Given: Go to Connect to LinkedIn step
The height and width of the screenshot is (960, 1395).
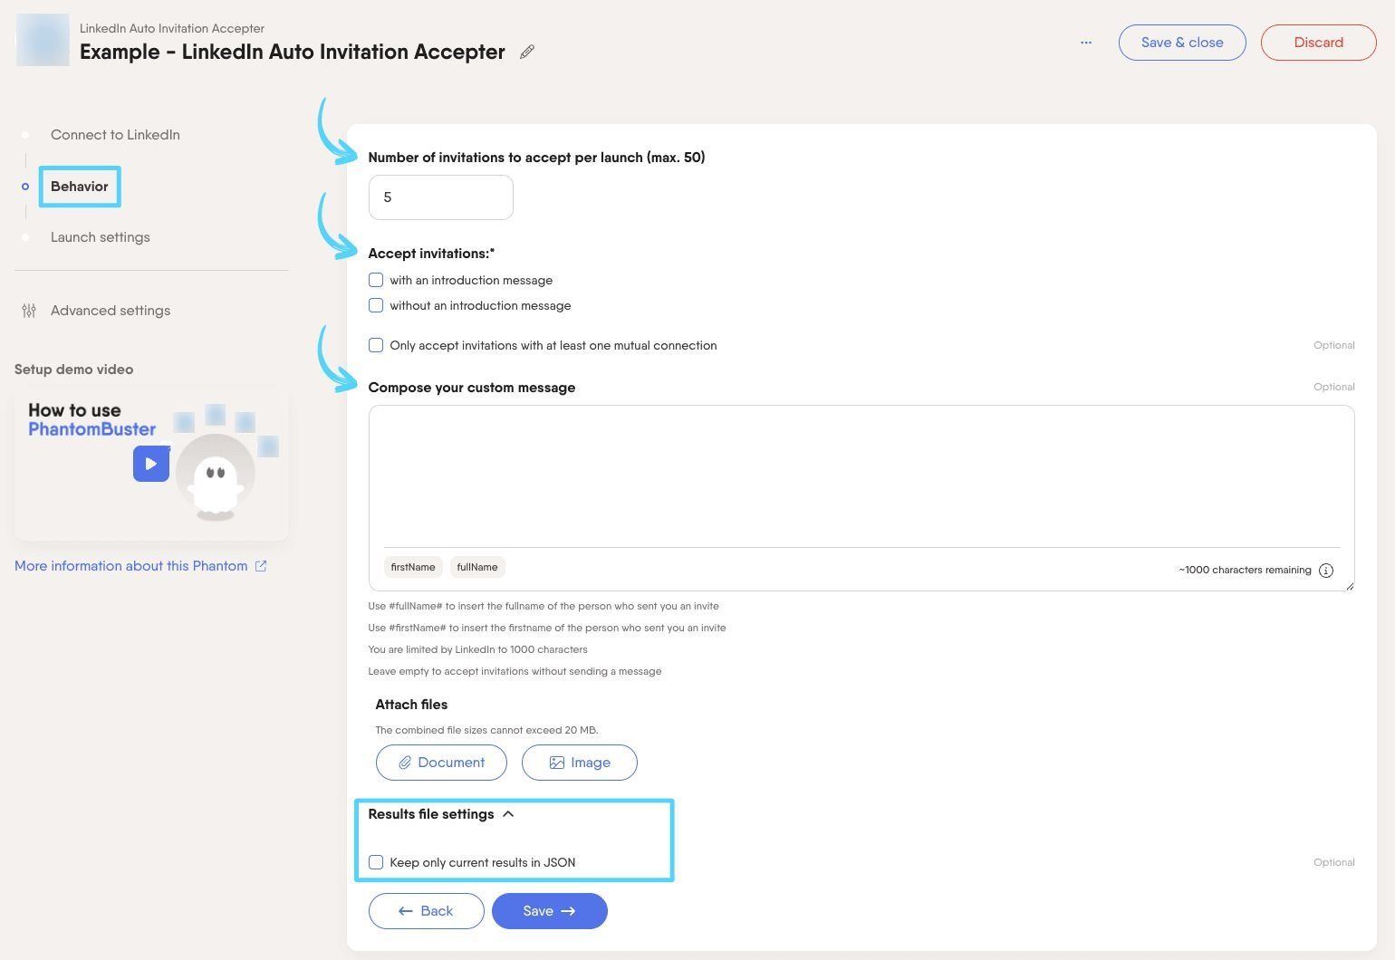Looking at the screenshot, I should tap(115, 135).
